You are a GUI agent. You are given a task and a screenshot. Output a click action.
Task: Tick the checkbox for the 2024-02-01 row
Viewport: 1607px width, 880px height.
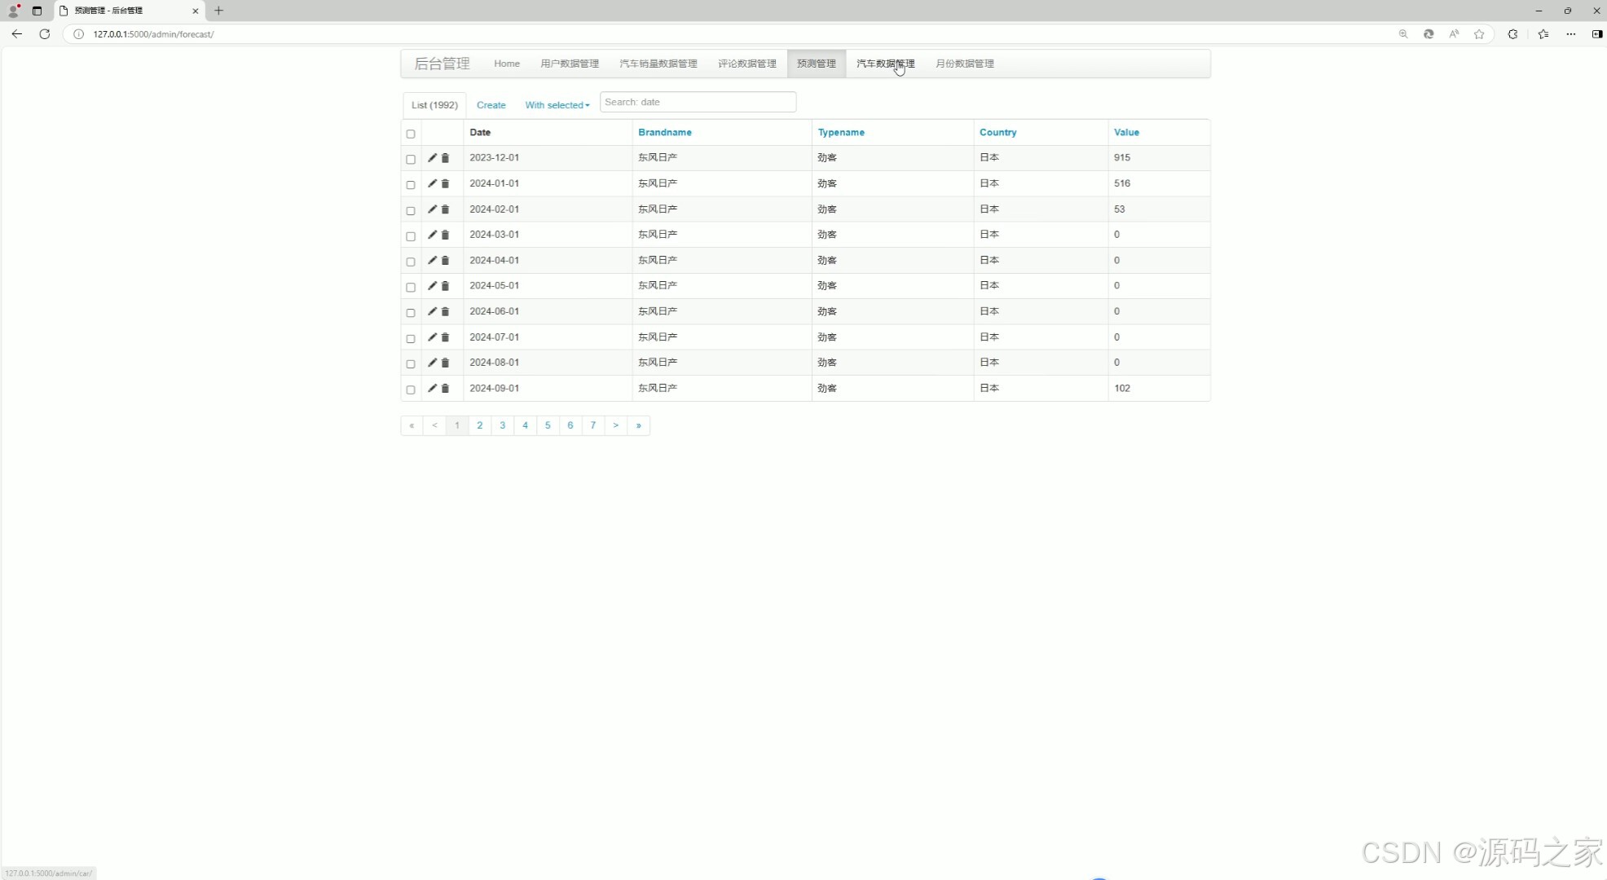pyautogui.click(x=411, y=211)
